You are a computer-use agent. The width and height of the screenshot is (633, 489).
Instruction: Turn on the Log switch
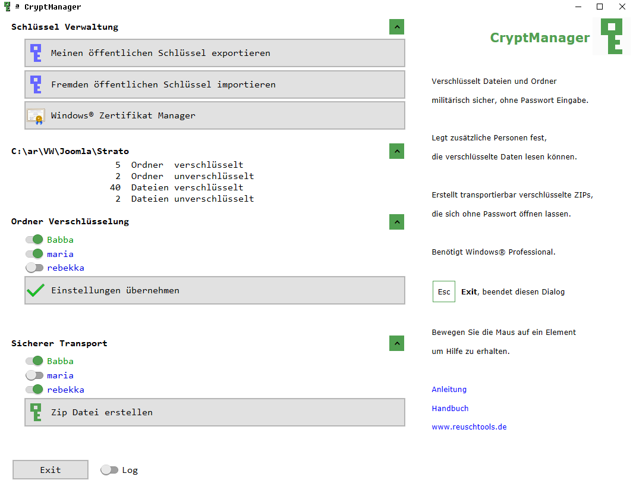109,470
